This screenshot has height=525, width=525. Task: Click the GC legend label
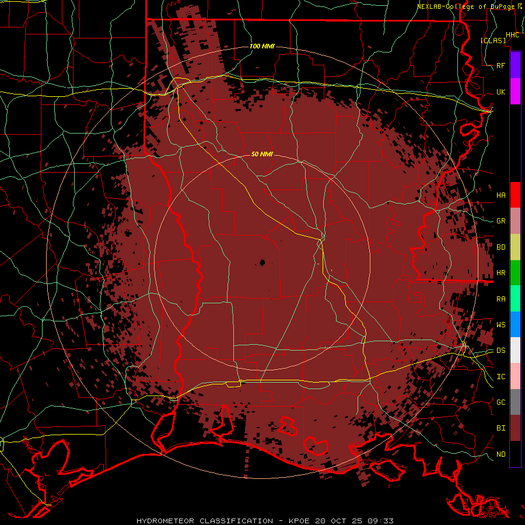501,402
